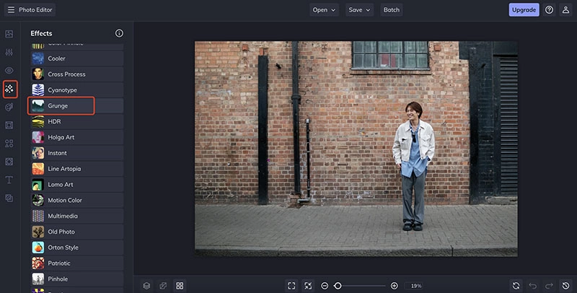Open the user account icon
The height and width of the screenshot is (293, 577).
566,10
